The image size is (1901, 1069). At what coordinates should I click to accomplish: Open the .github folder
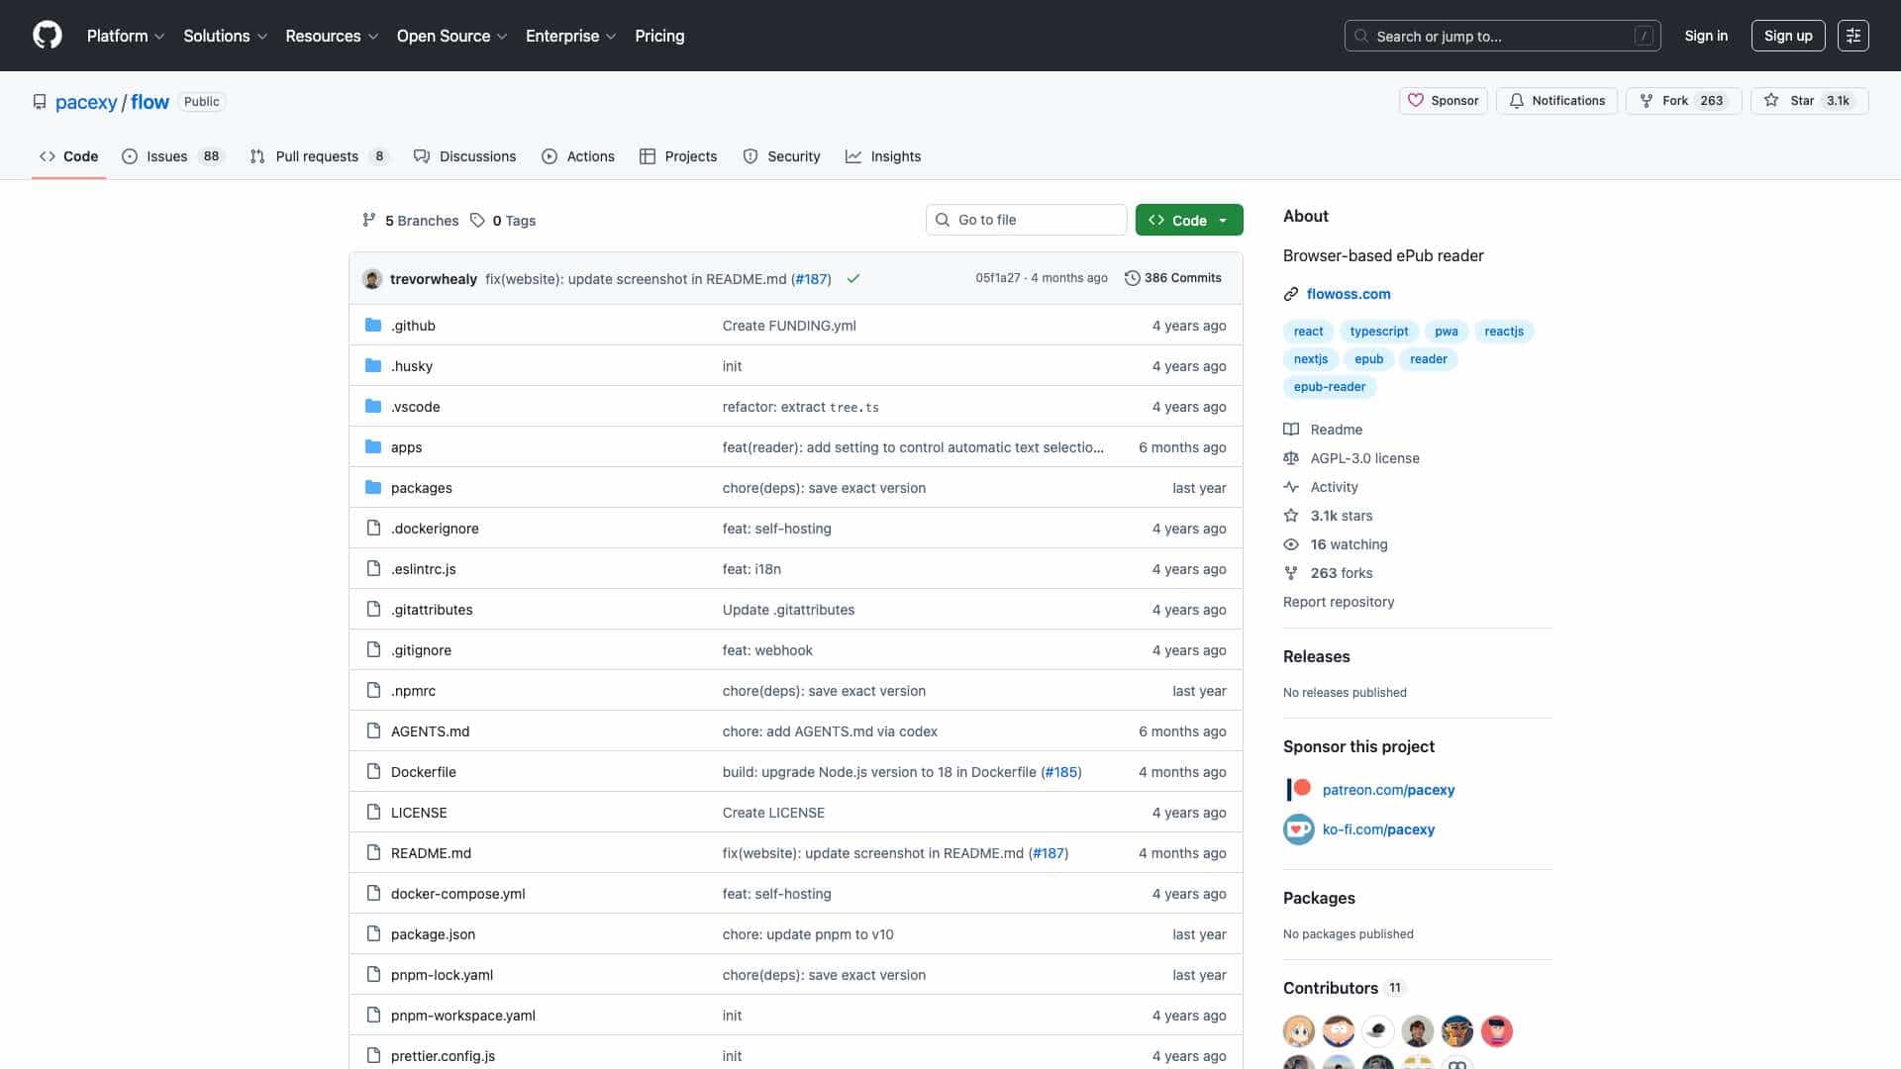[413, 326]
